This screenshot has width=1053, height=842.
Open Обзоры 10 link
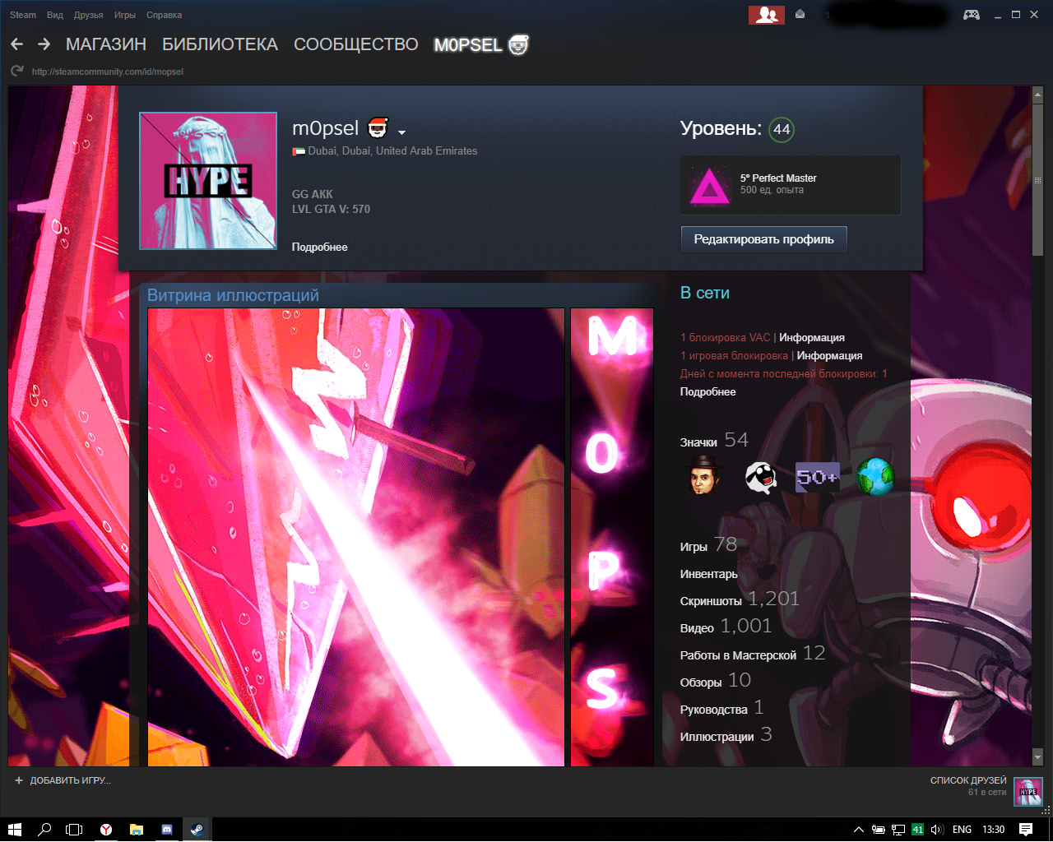(715, 681)
